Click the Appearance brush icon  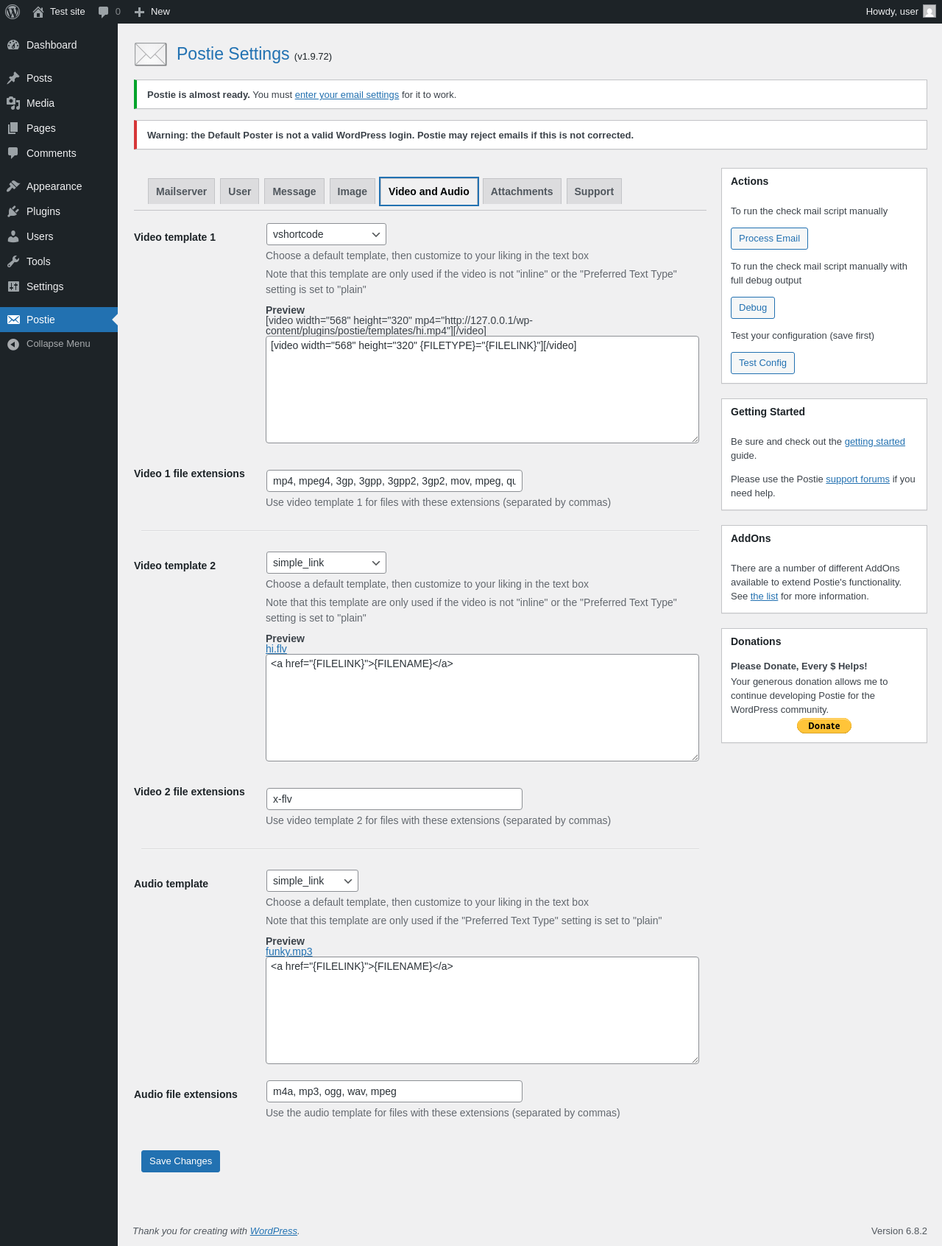(13, 186)
